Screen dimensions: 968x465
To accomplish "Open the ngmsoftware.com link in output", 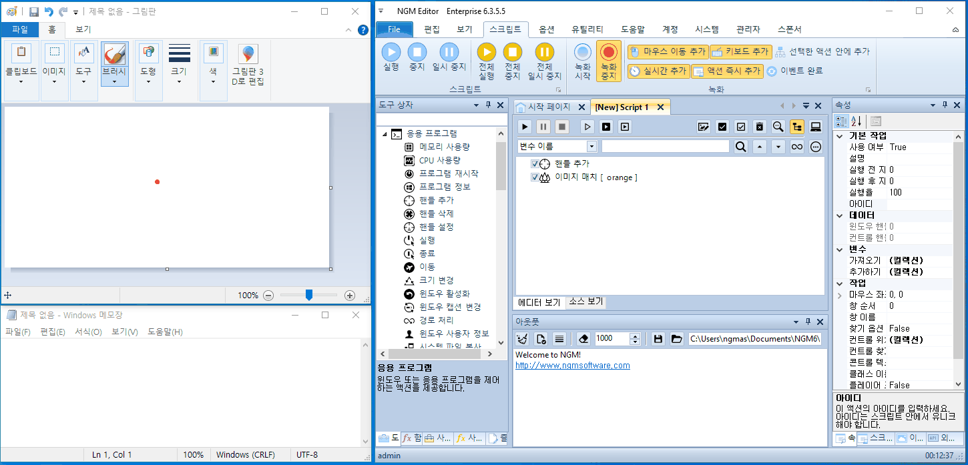I will [x=573, y=366].
